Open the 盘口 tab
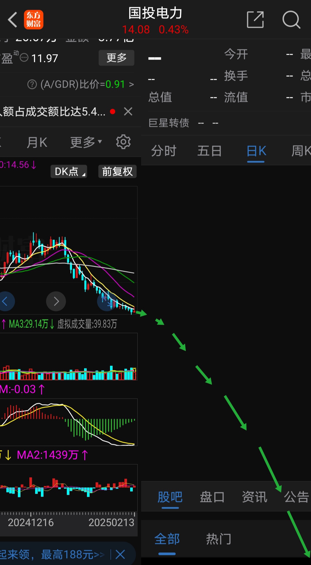Viewport: 311px width, 565px height. 212,497
